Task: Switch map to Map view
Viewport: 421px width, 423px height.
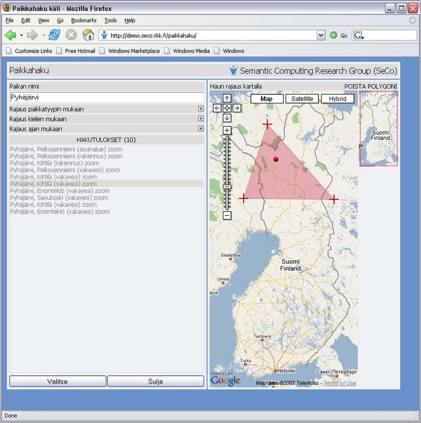Action: 267,99
